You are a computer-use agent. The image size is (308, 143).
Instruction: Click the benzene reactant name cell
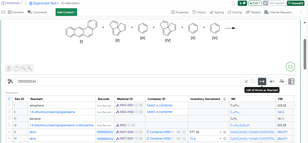coord(62,119)
